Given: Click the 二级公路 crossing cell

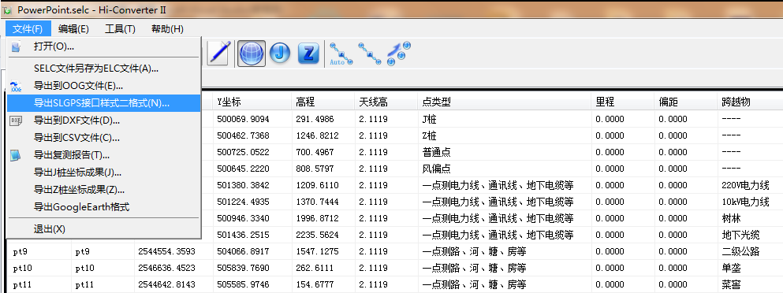Looking at the screenshot, I should (749, 251).
